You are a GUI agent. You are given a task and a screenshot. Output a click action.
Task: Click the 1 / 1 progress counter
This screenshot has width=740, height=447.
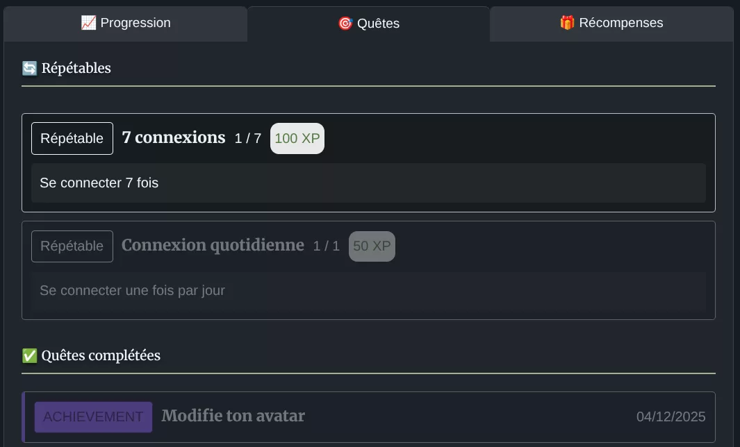coord(327,246)
